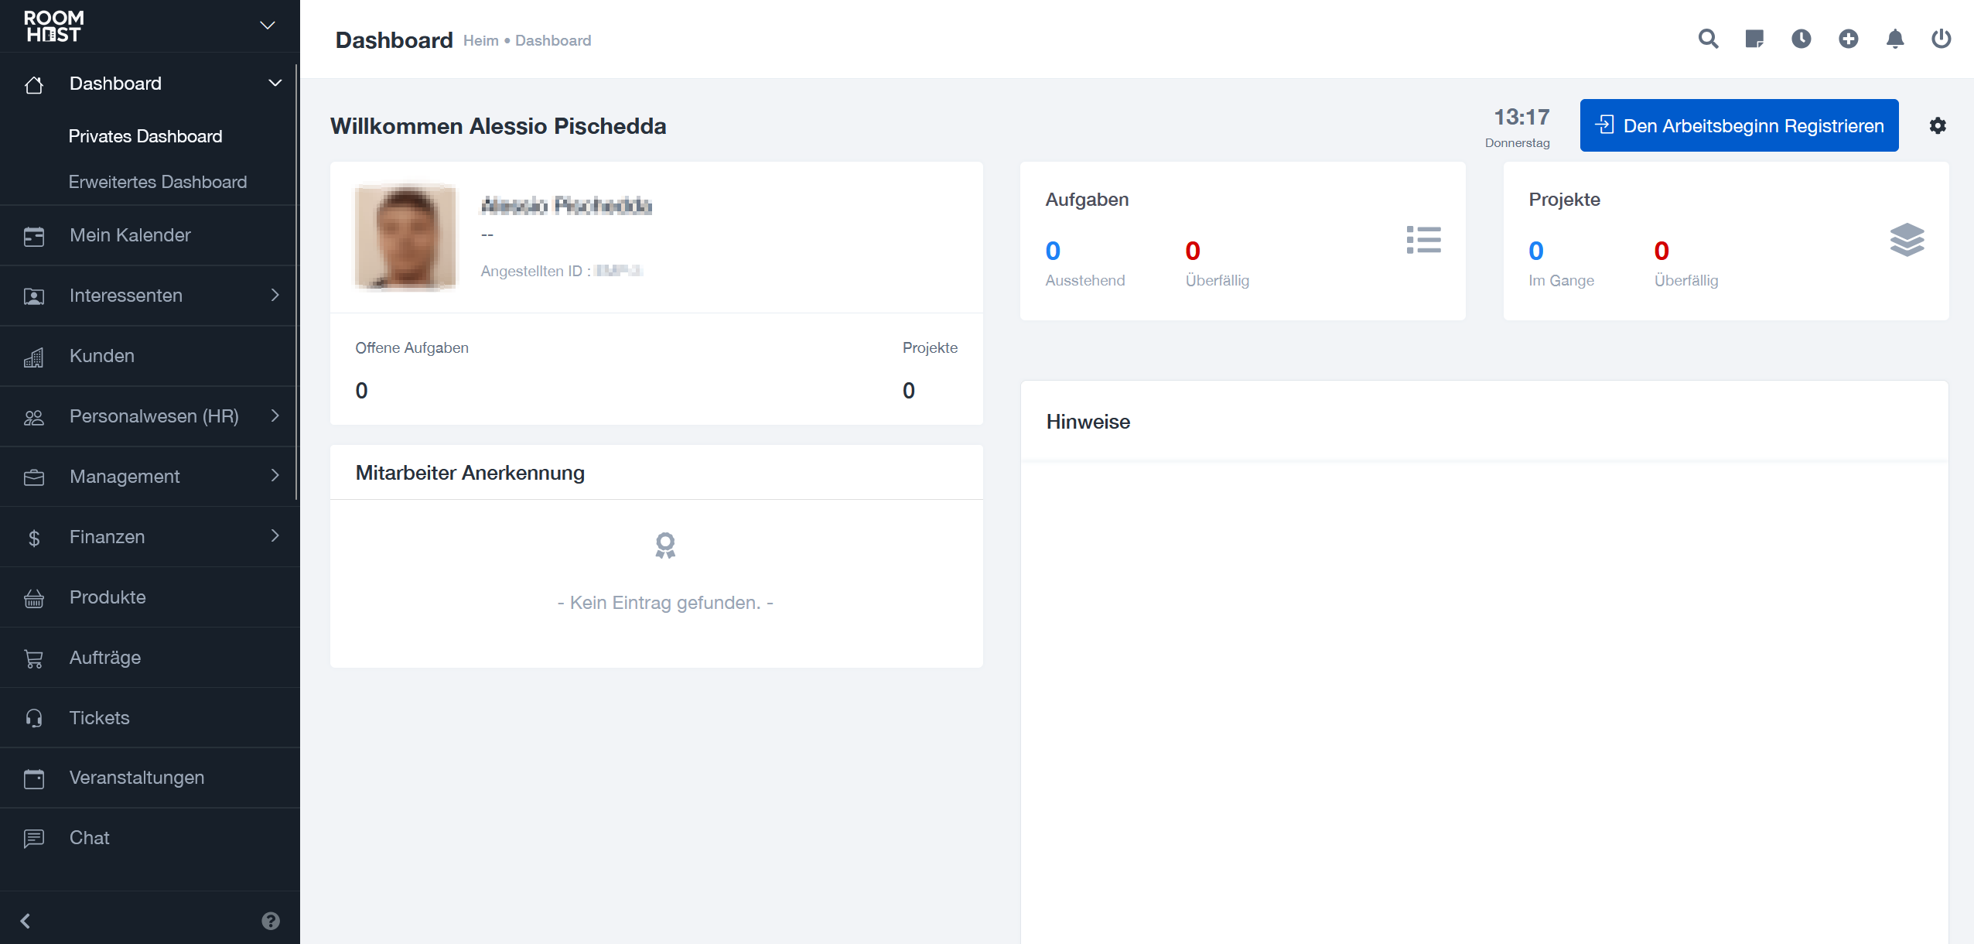Open dashboard settings gear icon
The width and height of the screenshot is (1974, 944).
click(1937, 125)
